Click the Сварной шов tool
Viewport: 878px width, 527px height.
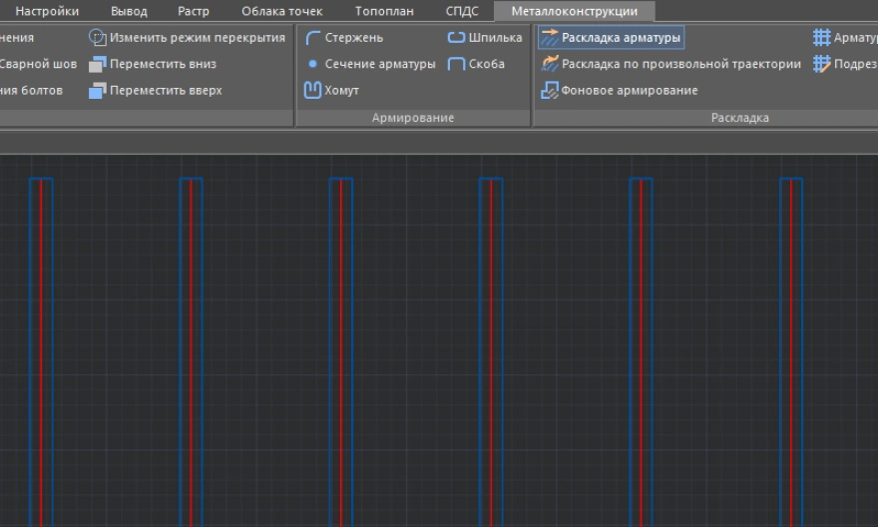point(40,64)
